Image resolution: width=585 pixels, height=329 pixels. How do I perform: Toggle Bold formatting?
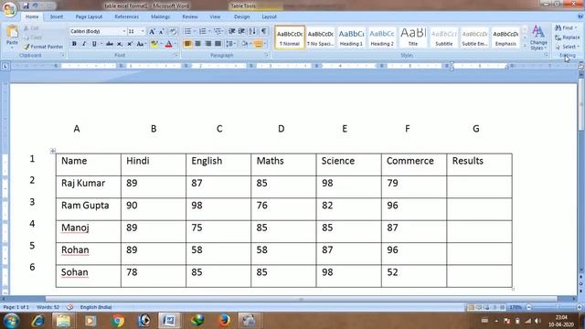pos(74,44)
